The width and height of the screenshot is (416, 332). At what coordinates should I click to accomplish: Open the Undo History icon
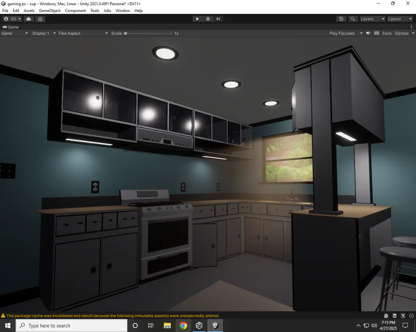point(341,19)
